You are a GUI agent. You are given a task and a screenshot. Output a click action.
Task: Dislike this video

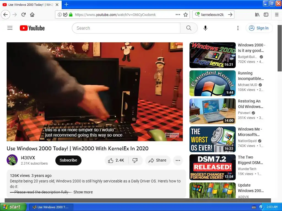pos(135,160)
